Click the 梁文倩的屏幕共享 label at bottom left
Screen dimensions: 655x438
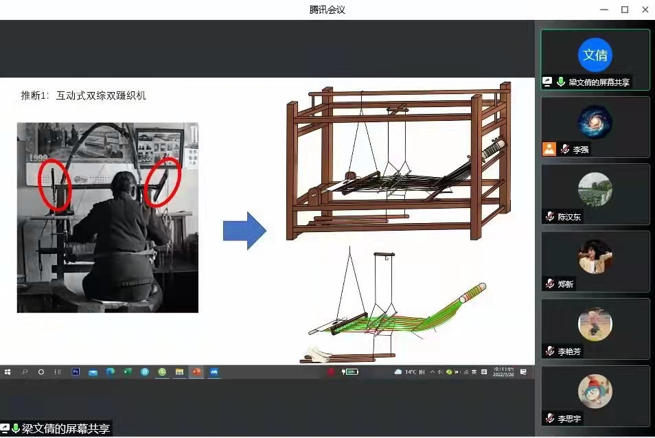(65, 429)
